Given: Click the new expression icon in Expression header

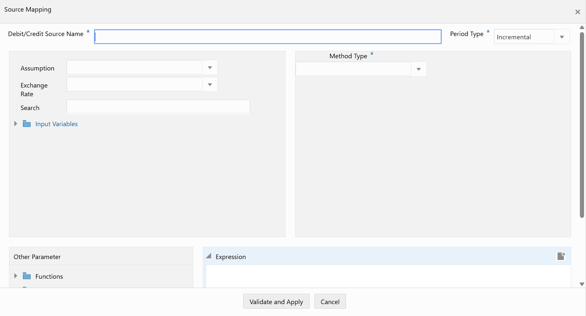Looking at the screenshot, I should coord(561,256).
